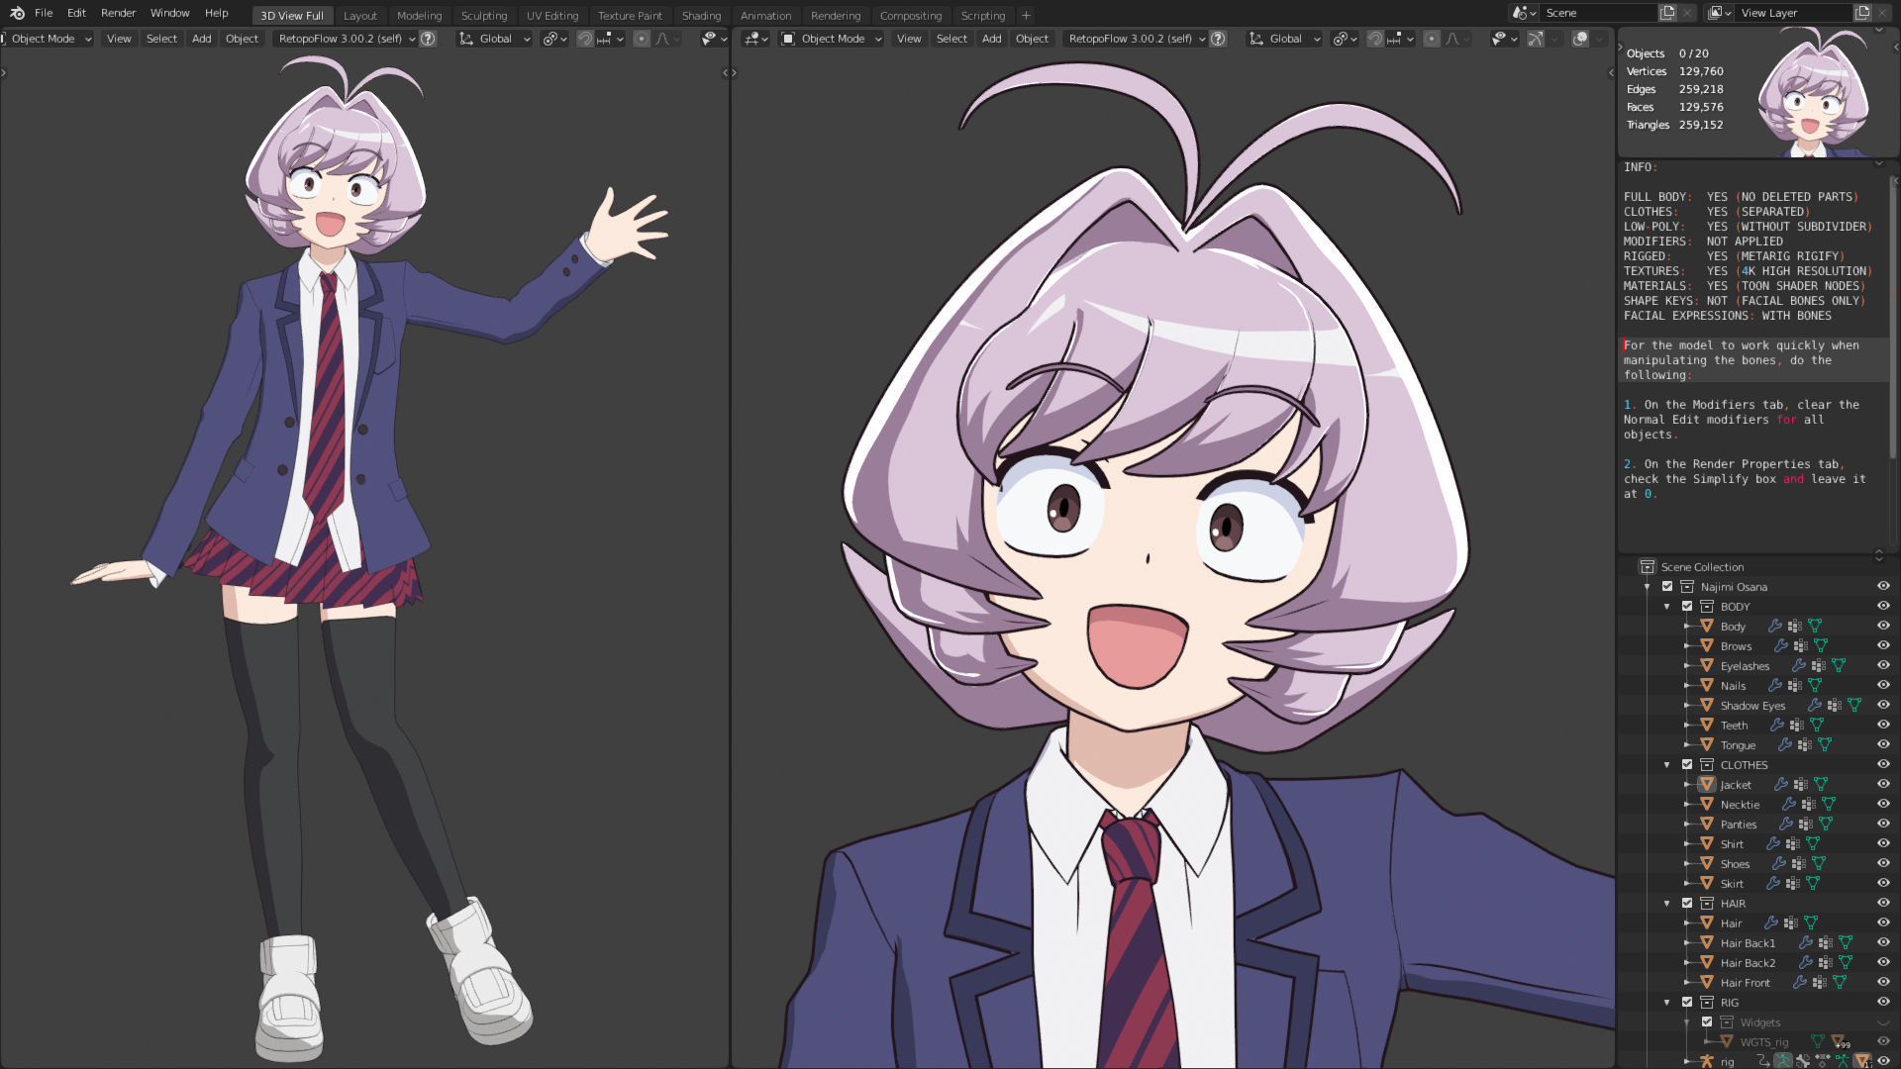This screenshot has height=1069, width=1901.
Task: Add a new view layer icon
Action: [1862, 13]
